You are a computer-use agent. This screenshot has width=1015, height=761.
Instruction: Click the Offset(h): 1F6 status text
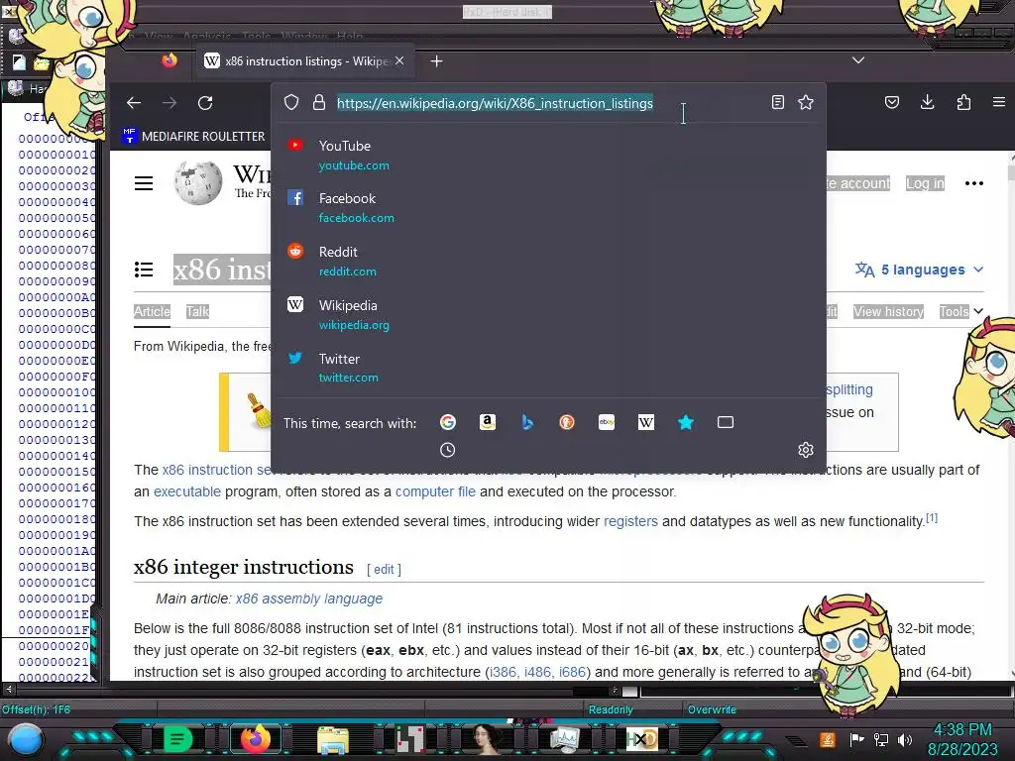click(x=37, y=709)
